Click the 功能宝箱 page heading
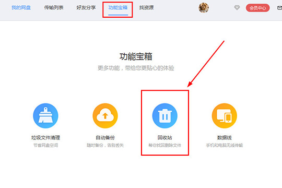282x188 pixels. 136,56
